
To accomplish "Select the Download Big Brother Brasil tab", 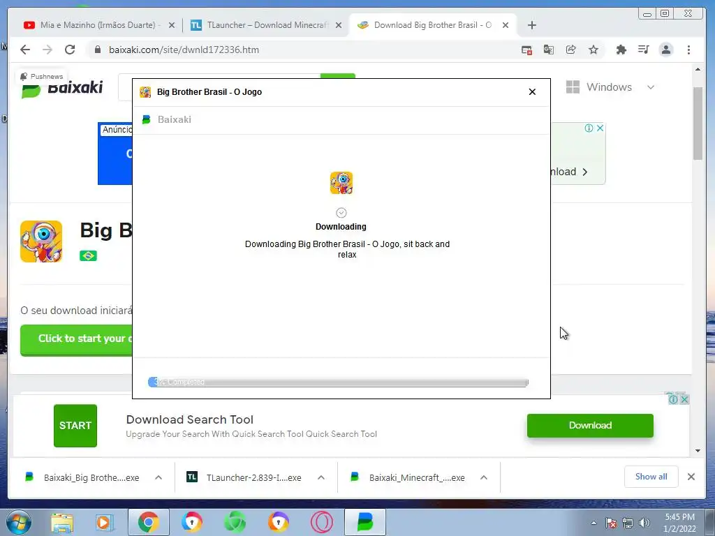I will tap(432, 25).
